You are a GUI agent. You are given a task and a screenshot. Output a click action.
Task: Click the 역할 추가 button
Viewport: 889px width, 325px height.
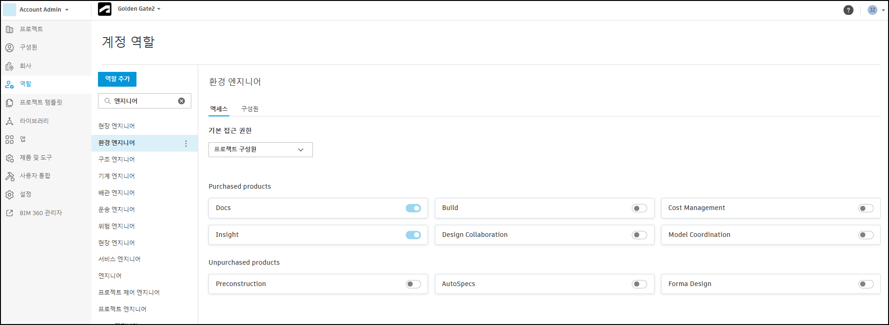[117, 79]
